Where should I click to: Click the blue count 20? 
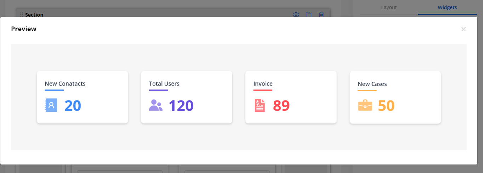[73, 105]
